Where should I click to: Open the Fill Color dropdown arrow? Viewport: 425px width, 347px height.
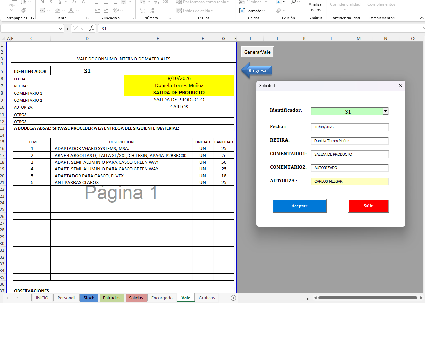[64, 11]
